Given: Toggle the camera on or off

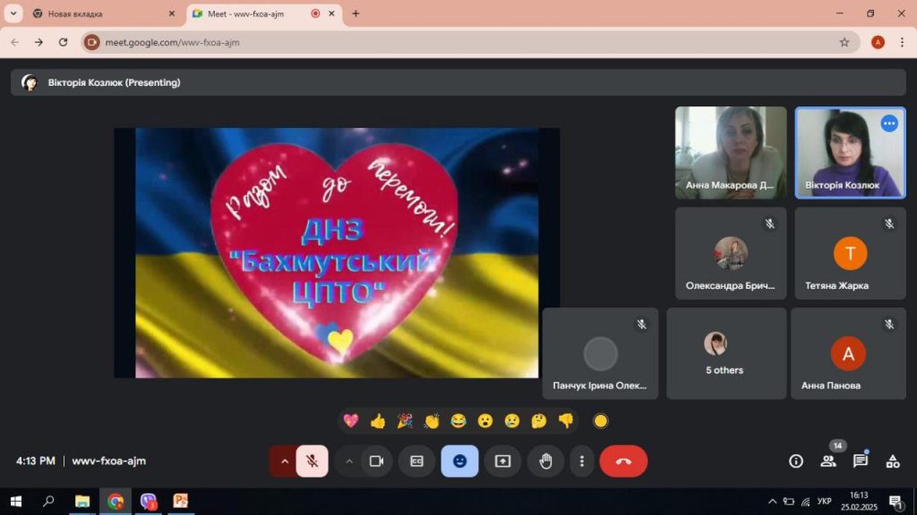Looking at the screenshot, I should coord(376,461).
